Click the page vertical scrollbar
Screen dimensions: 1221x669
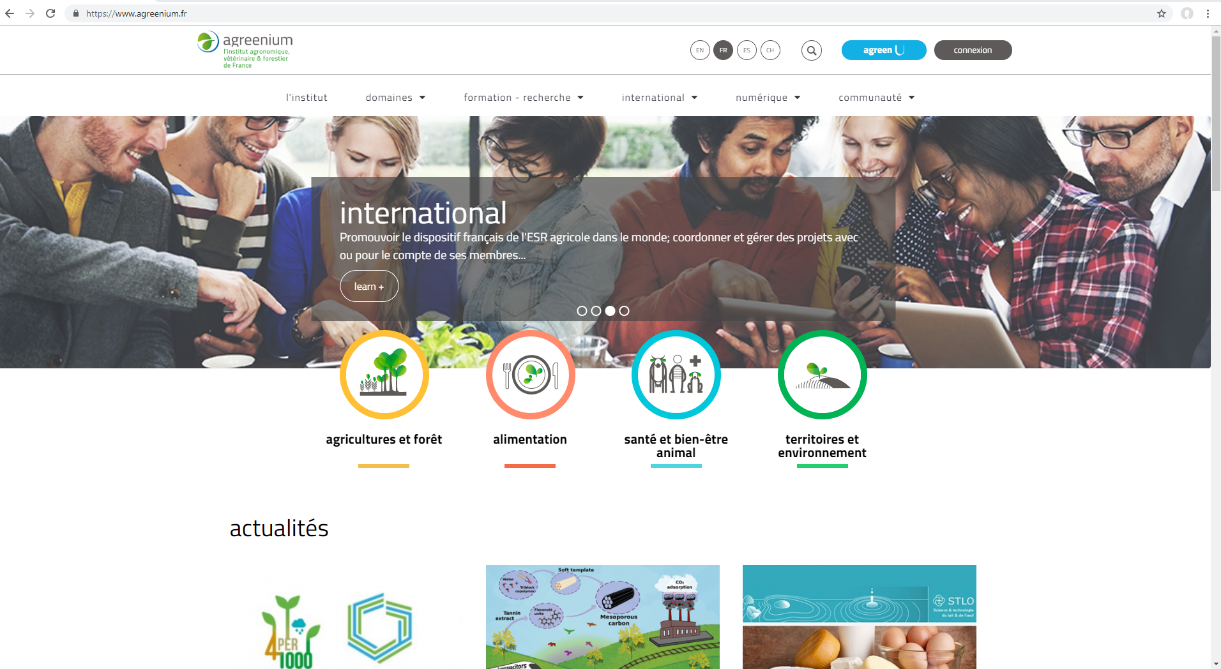1216,115
